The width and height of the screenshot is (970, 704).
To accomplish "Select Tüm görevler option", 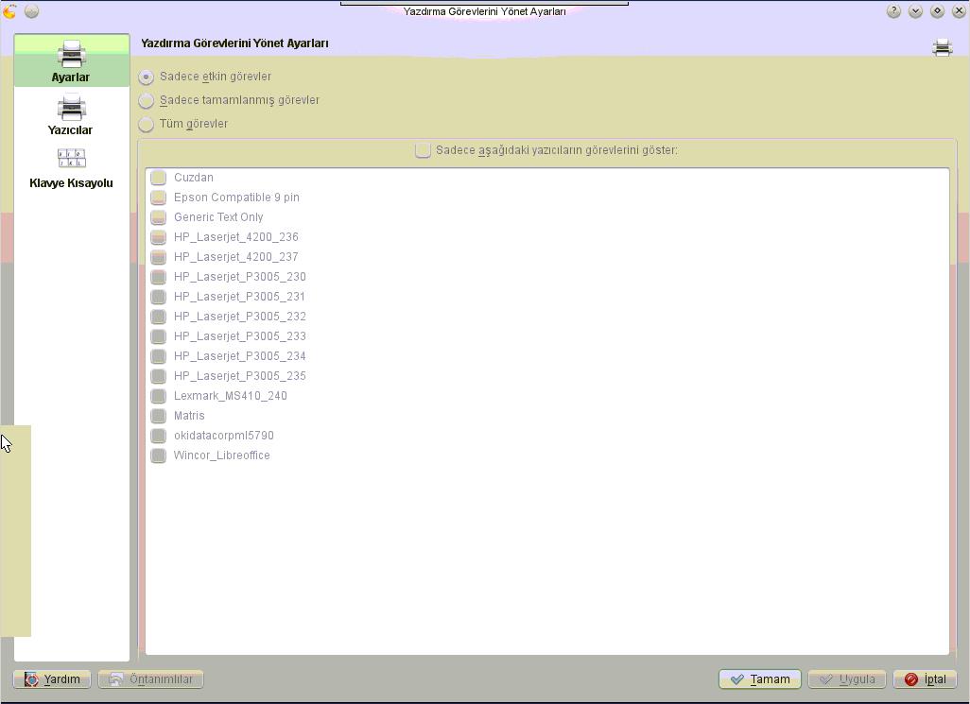I will (x=183, y=124).
